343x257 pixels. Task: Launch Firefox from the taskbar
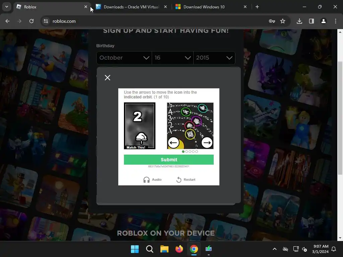179,249
